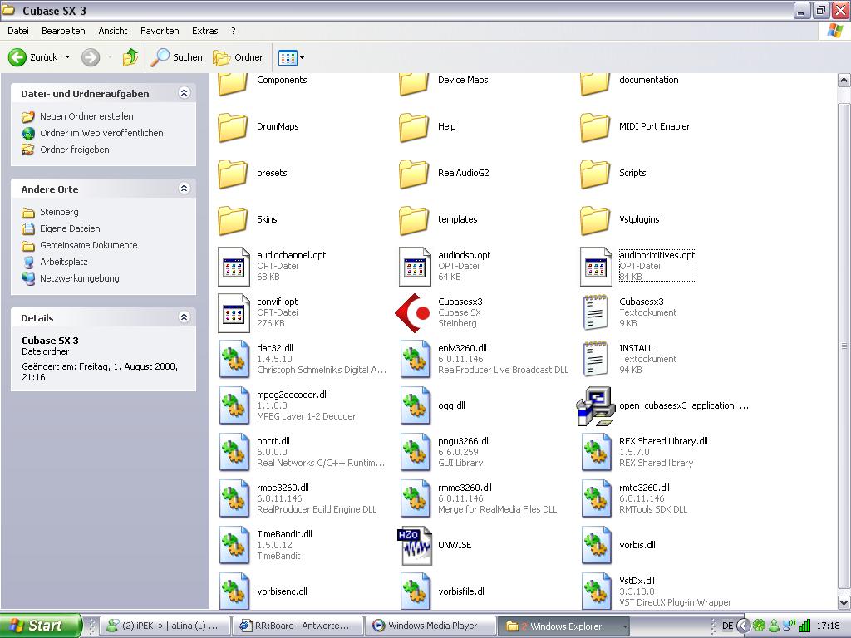Select the audioprimitives.opt file icon
The height and width of the screenshot is (638, 851).
click(597, 267)
